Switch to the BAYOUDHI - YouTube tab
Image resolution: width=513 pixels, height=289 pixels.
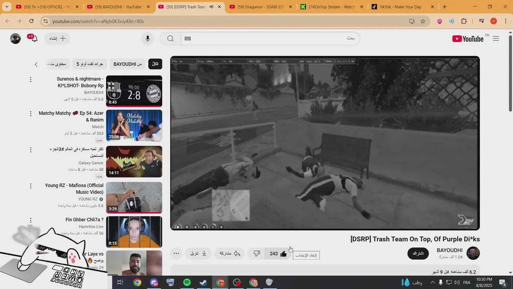(x=118, y=7)
